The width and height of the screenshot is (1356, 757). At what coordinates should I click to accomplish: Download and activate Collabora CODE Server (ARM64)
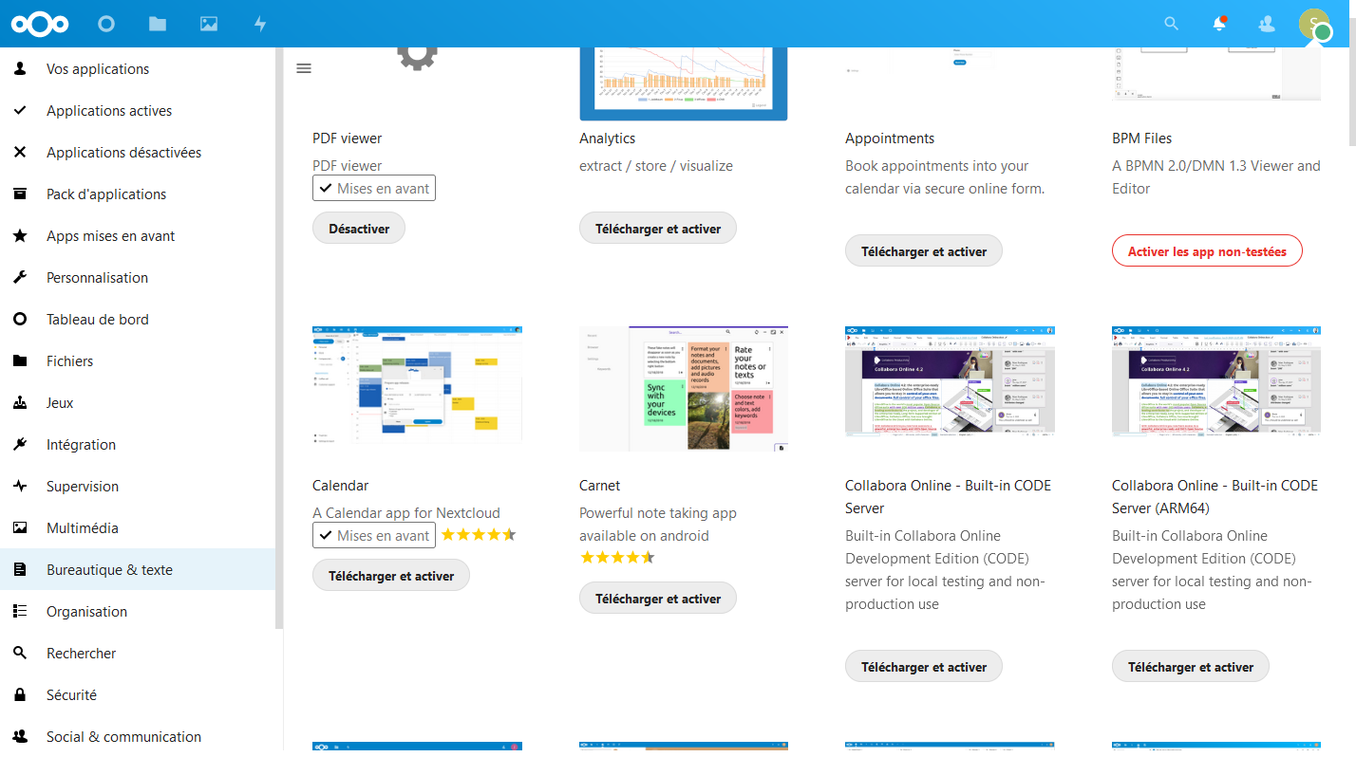pos(1191,667)
